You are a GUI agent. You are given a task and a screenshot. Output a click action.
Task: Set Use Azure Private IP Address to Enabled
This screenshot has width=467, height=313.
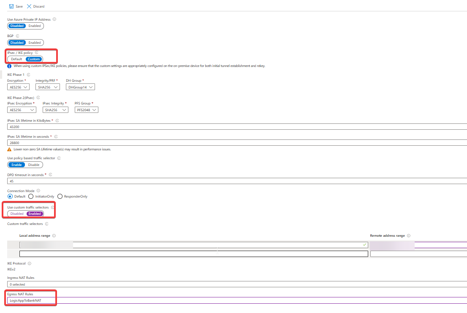click(x=35, y=26)
